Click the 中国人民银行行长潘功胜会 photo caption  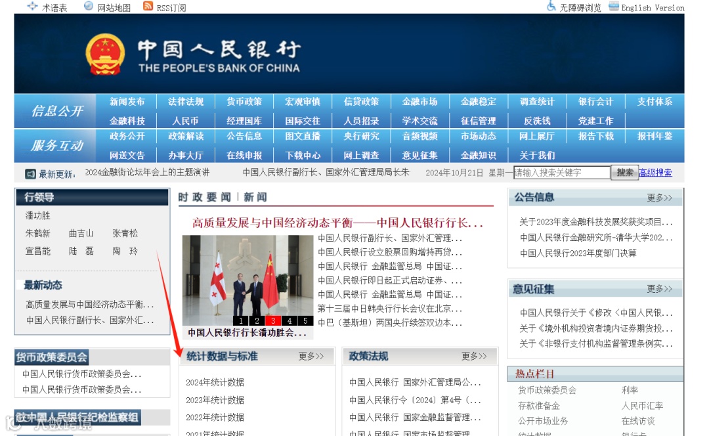[x=247, y=333]
